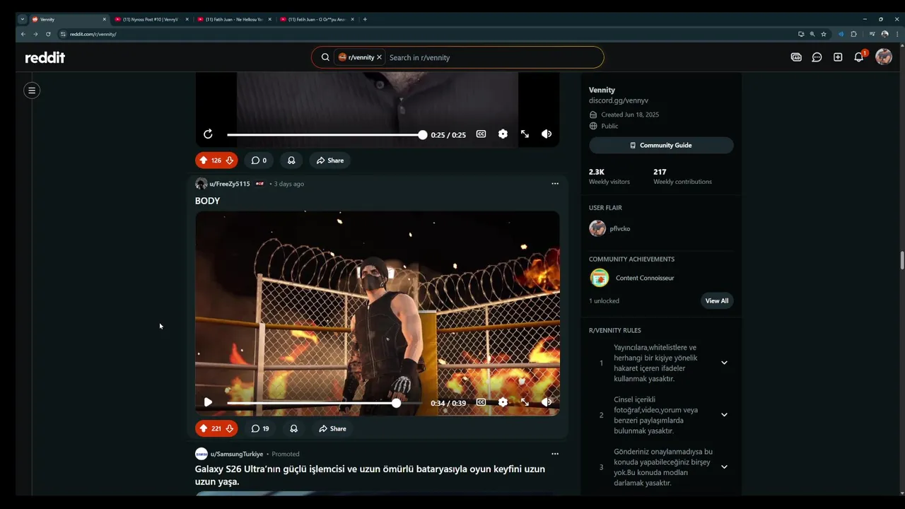The image size is (905, 509).
Task: Open the notifications bell
Action: (859, 57)
